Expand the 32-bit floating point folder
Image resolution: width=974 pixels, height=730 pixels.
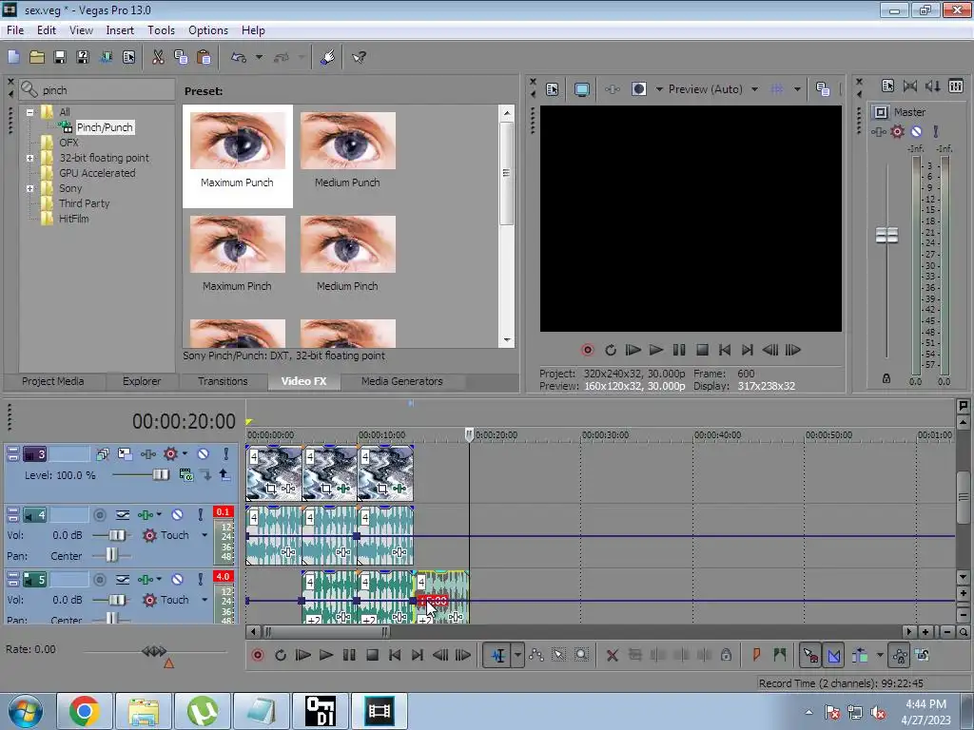click(29, 159)
